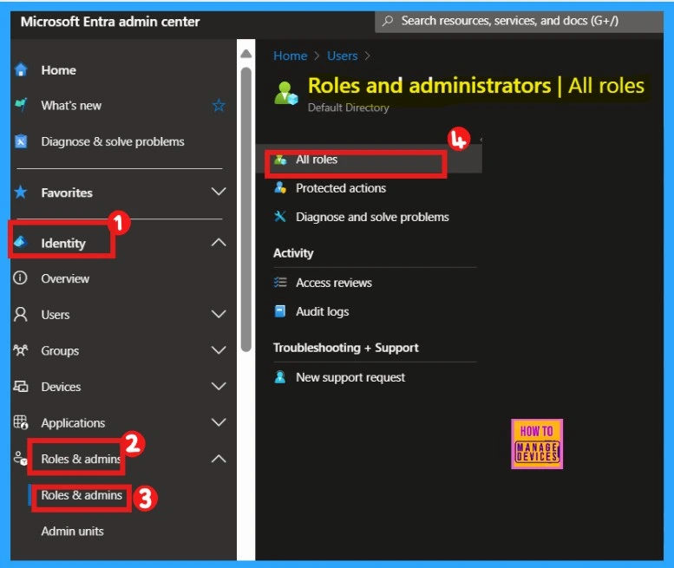The image size is (674, 568).
Task: Select All roles in the resource menu
Action: [x=369, y=160]
